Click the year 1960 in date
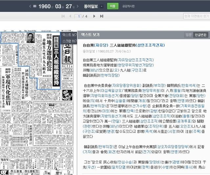The image size is (210, 175). pos(45,6)
